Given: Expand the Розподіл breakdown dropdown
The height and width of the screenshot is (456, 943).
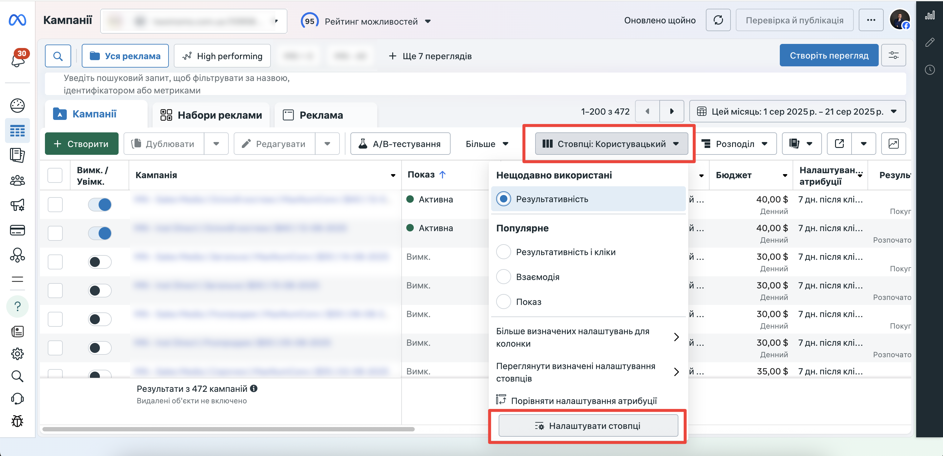Looking at the screenshot, I should pos(735,144).
